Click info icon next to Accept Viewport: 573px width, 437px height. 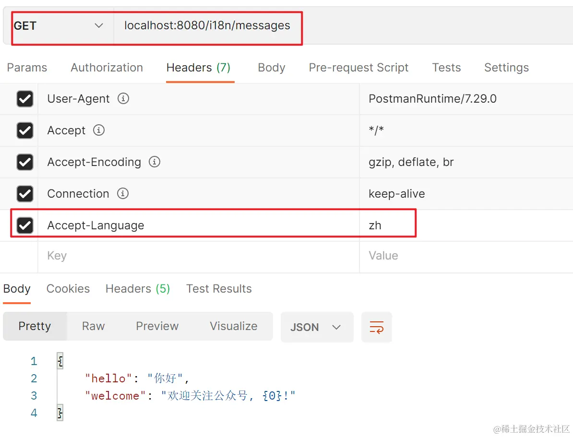click(99, 130)
